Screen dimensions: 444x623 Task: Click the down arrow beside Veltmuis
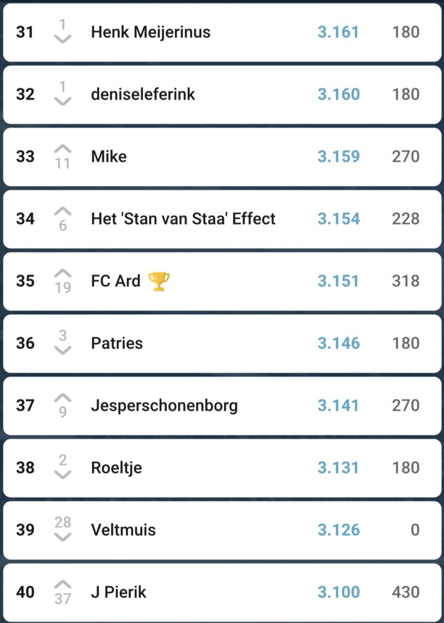click(62, 537)
